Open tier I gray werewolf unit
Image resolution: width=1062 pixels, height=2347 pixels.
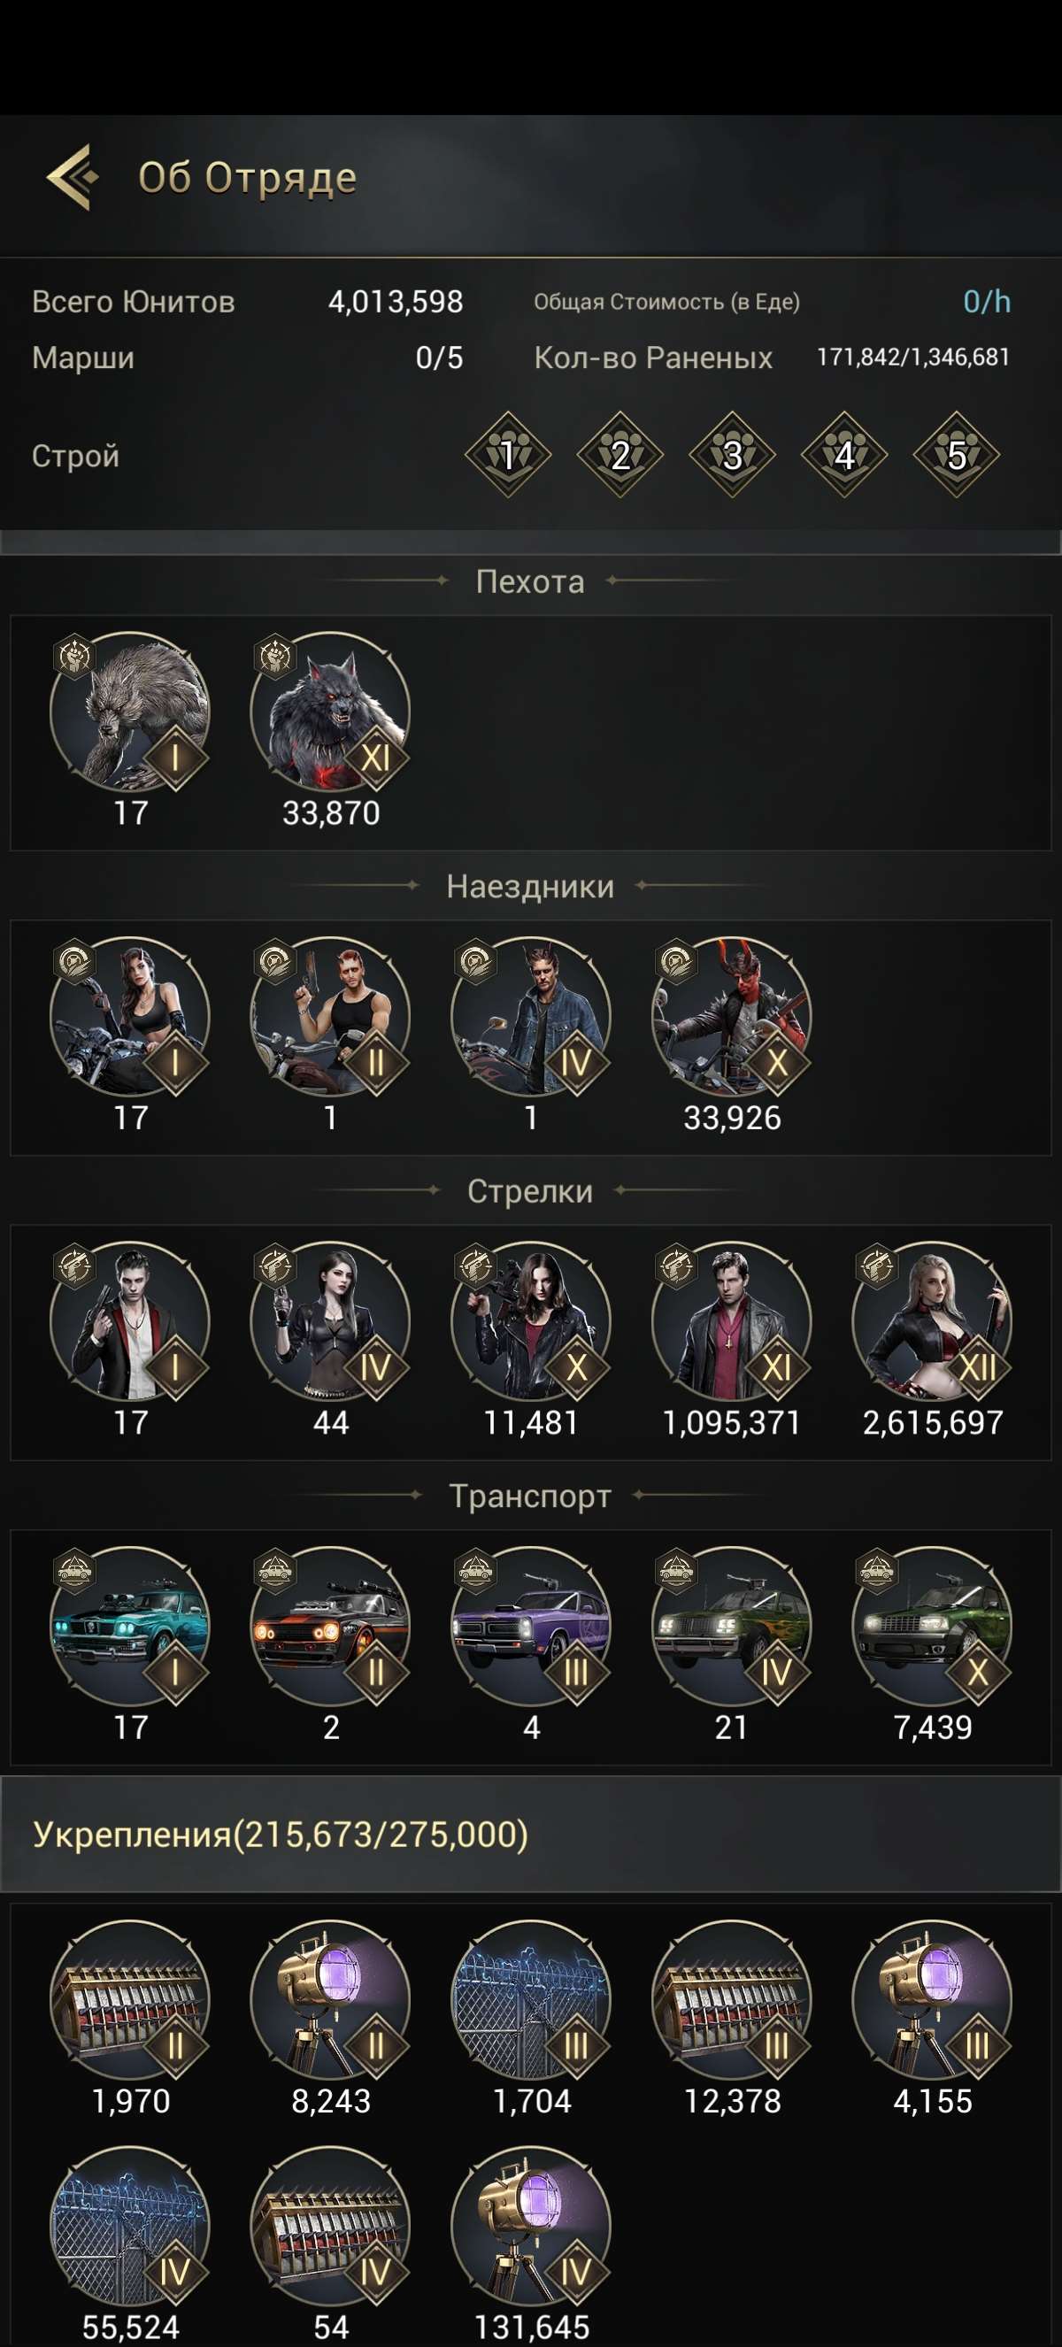point(130,712)
